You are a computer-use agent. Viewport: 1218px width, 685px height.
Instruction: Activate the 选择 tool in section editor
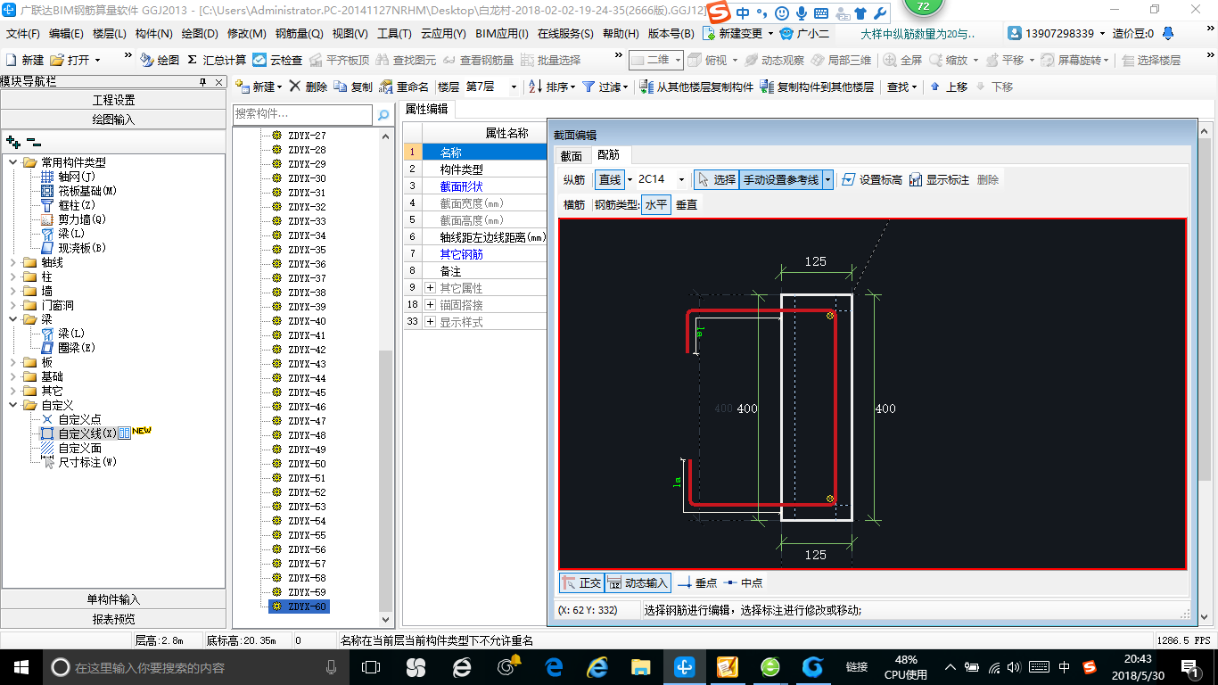coord(716,179)
